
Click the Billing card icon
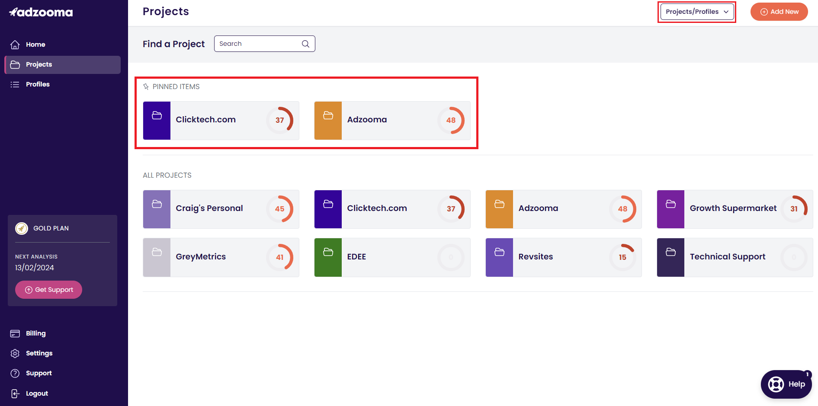(x=15, y=333)
